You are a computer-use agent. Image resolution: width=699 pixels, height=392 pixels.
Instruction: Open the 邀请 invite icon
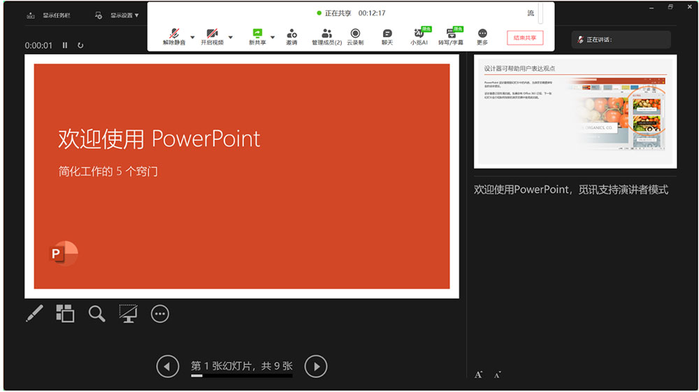pyautogui.click(x=291, y=37)
